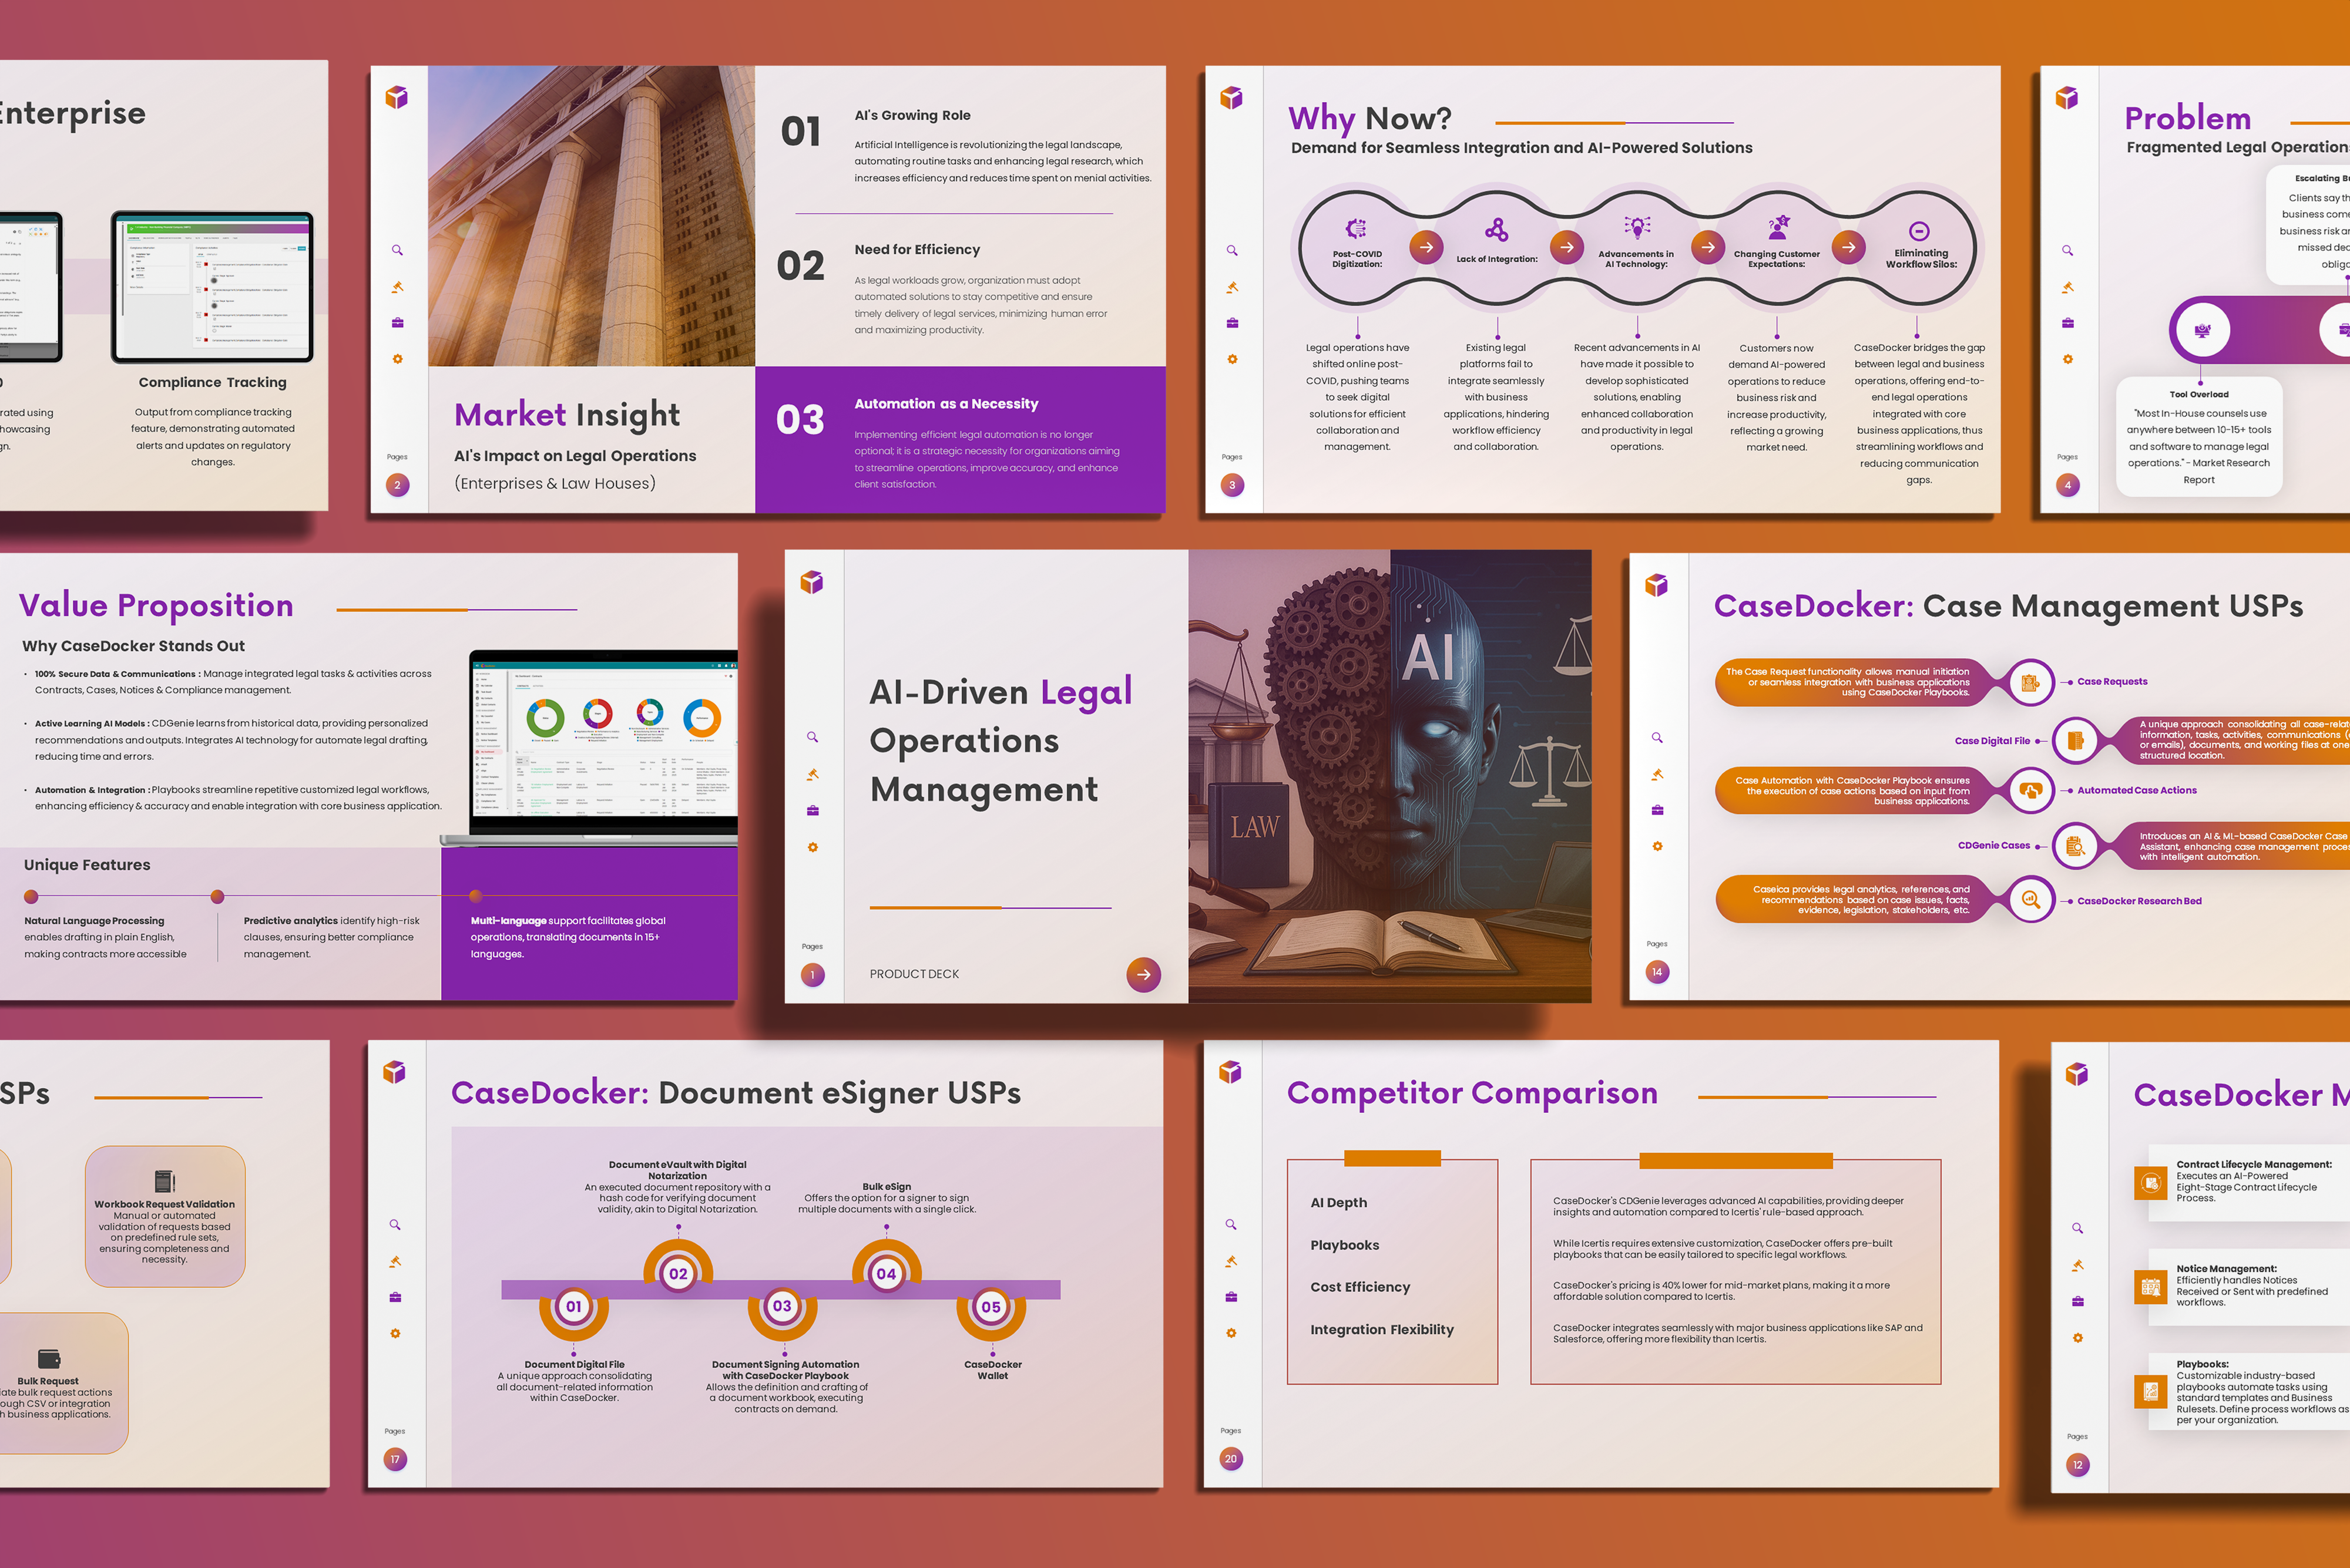
Task: Click page badge 3 on the Why Now slide
Action: coord(1233,485)
